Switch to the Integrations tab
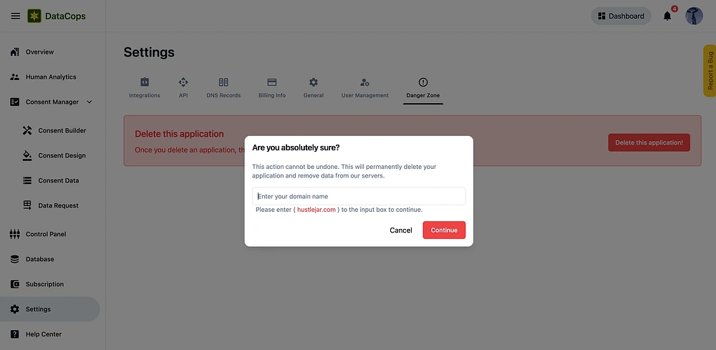The height and width of the screenshot is (350, 716). 145,88
